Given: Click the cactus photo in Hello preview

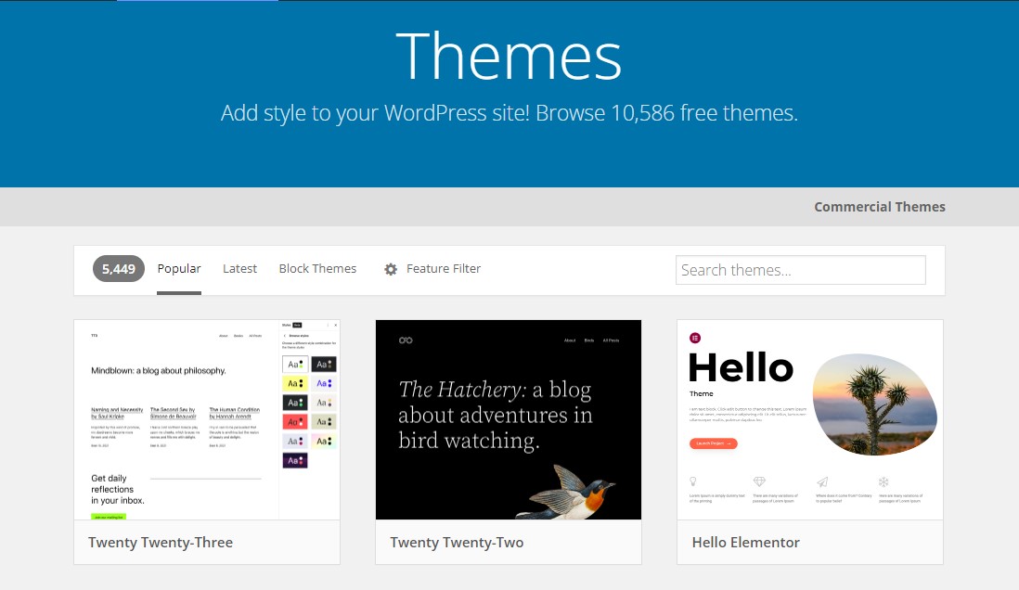Looking at the screenshot, I should pyautogui.click(x=875, y=404).
